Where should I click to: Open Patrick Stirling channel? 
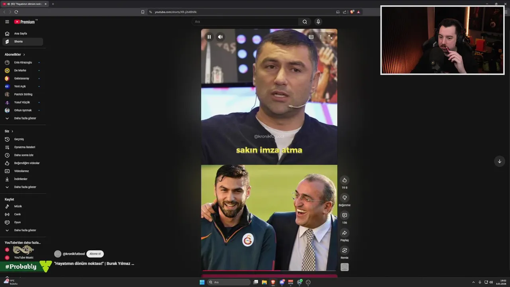point(23,94)
